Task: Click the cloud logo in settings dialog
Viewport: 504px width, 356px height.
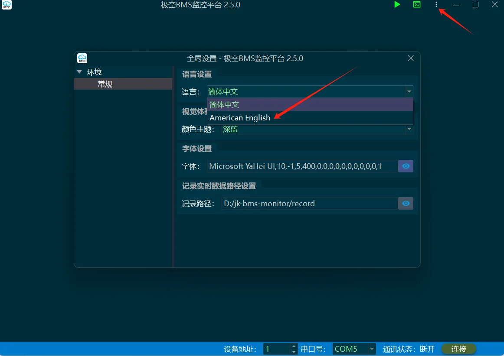Action: 82,58
